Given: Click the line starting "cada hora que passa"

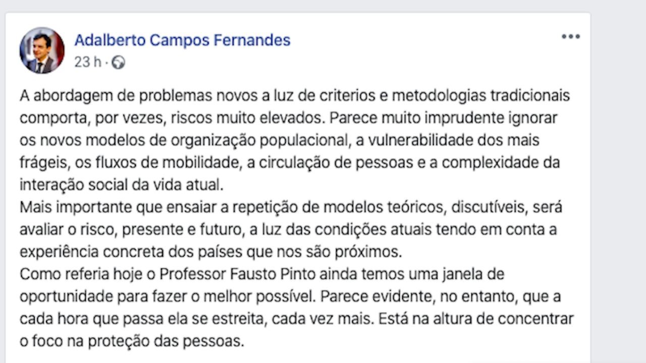Looking at the screenshot, I should click(297, 319).
